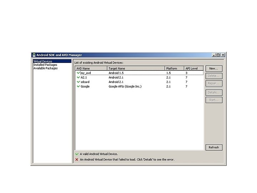Click the New... button

point(214,69)
